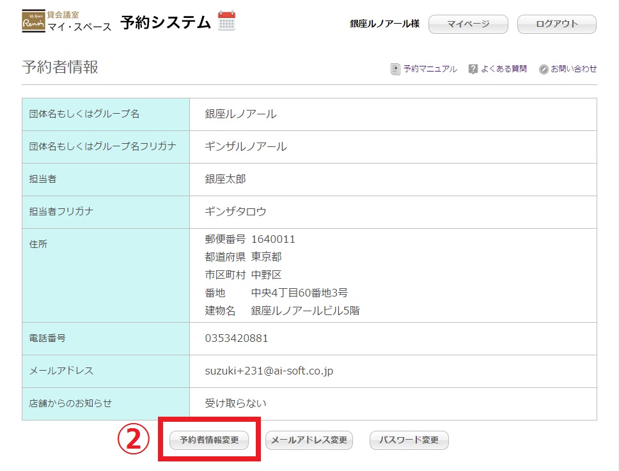Click the よくある質問 question mark icon
This screenshot has height=471, width=619.
click(x=473, y=69)
